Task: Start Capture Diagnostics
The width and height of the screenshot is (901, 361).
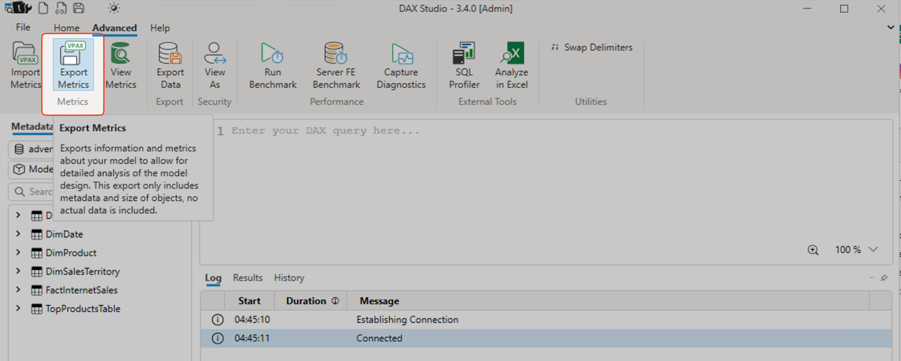Action: 401,65
